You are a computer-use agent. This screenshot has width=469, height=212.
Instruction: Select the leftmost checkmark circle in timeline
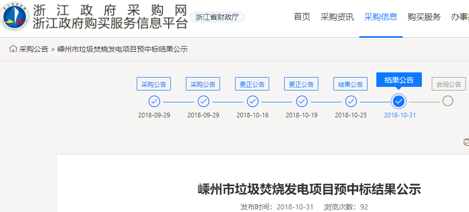[154, 101]
